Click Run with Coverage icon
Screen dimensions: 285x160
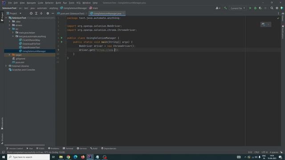(x=260, y=8)
